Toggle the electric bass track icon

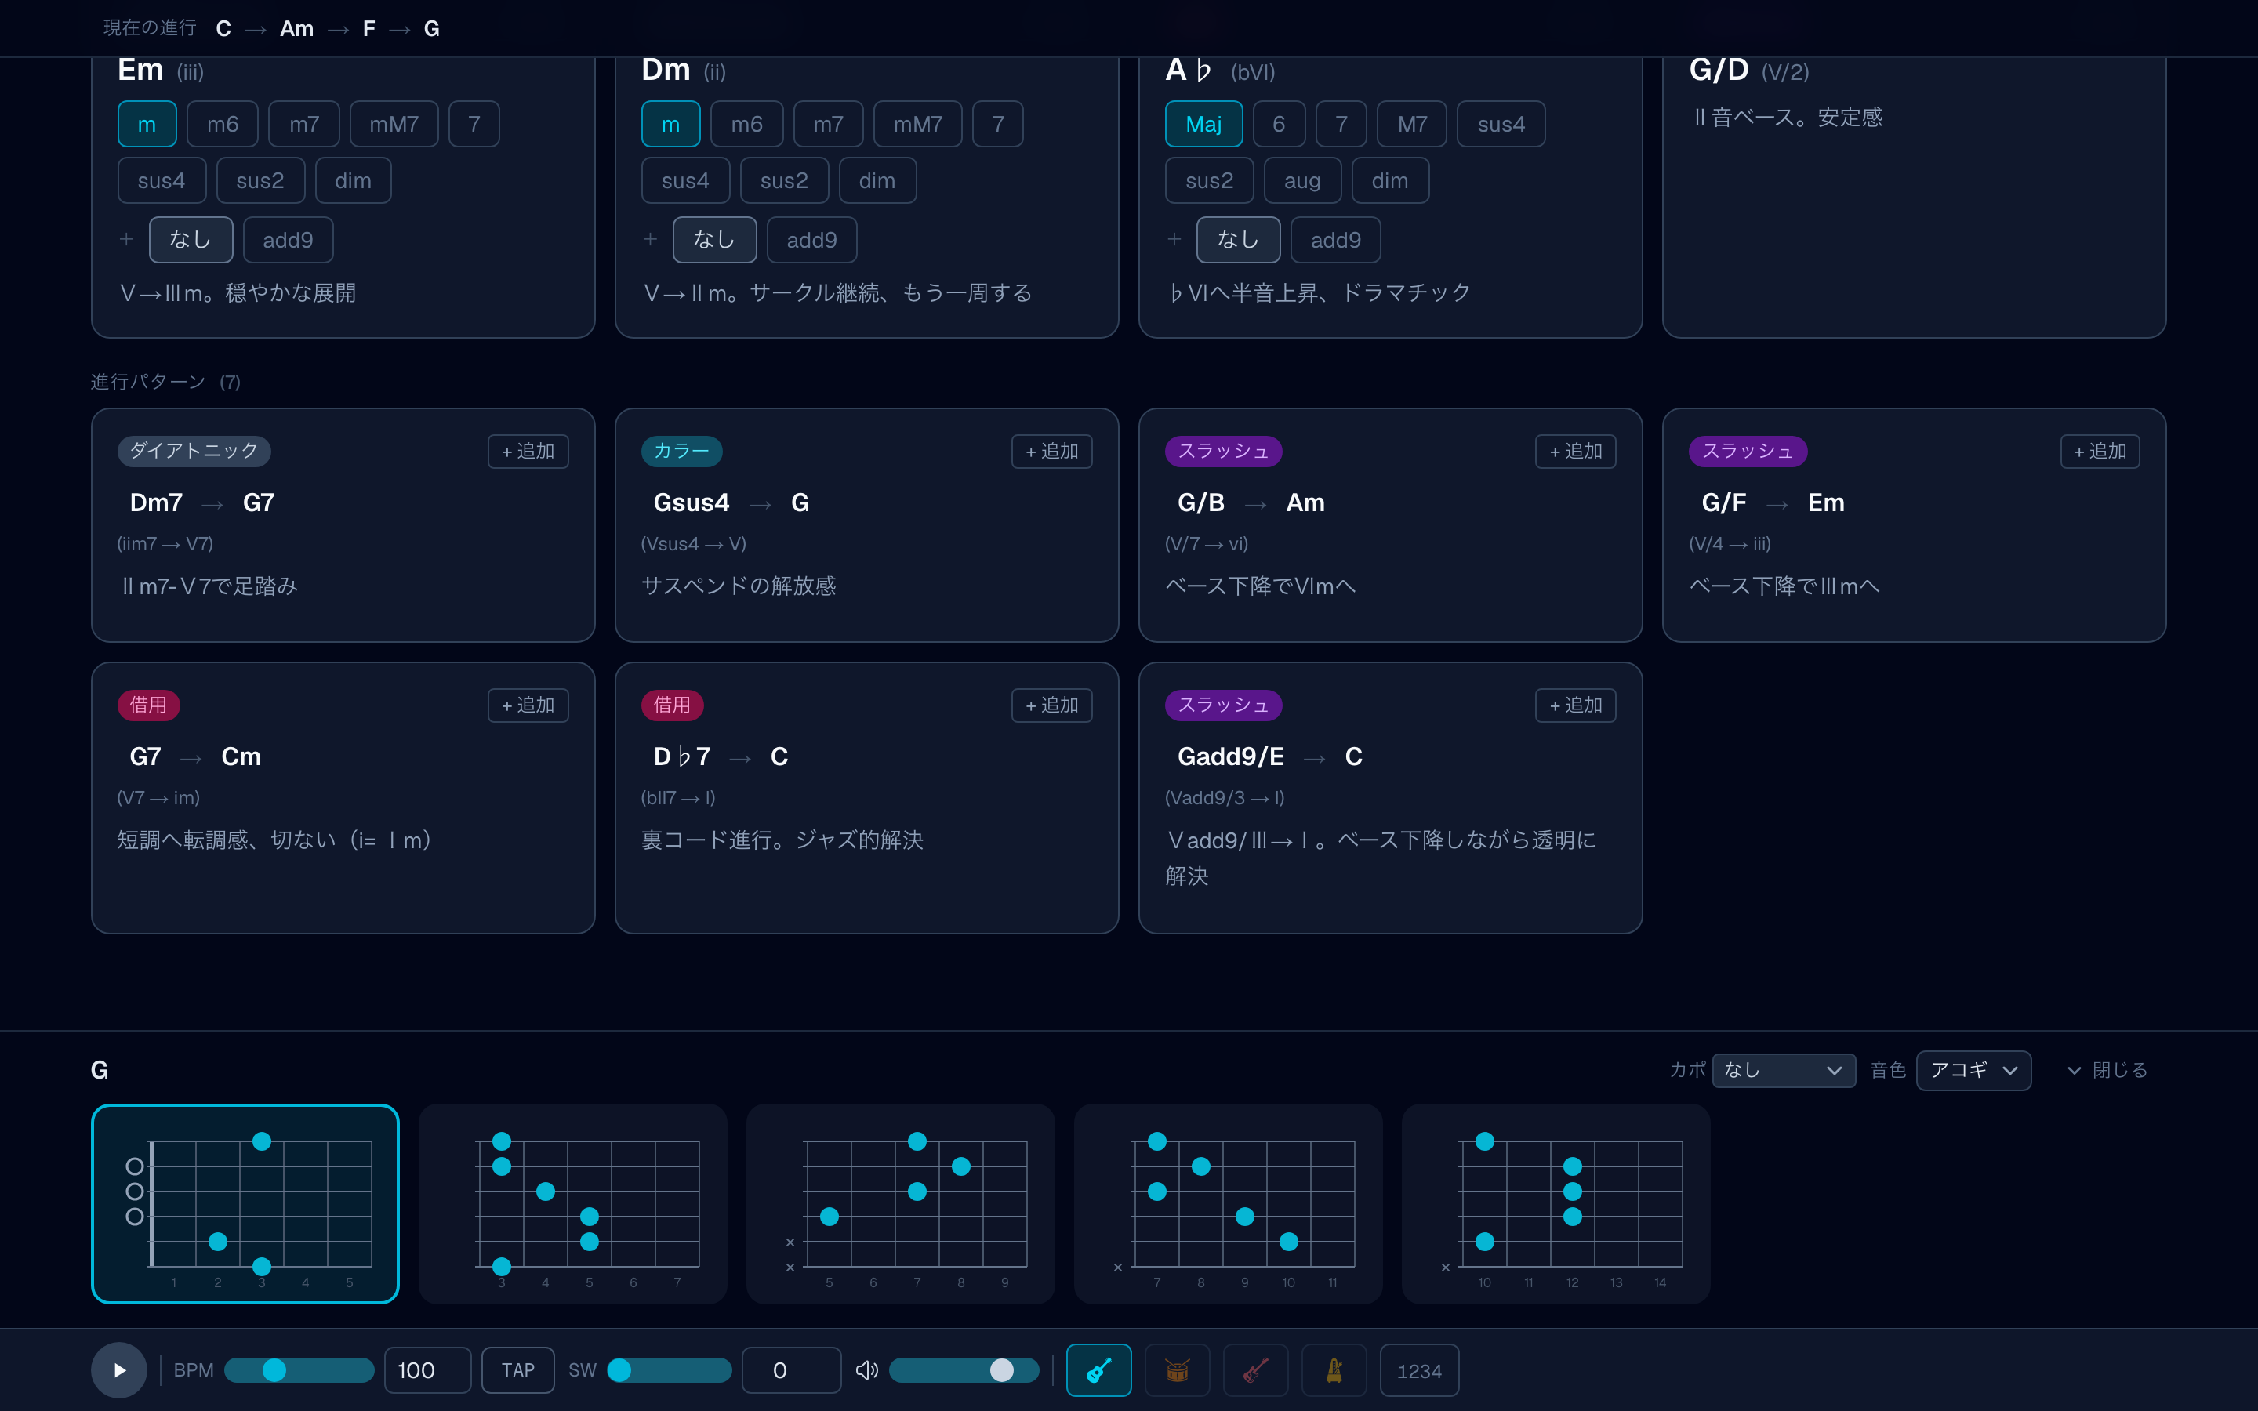click(1255, 1369)
